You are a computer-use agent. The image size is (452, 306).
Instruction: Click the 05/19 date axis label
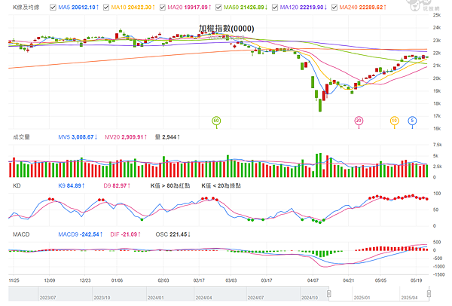(416, 280)
